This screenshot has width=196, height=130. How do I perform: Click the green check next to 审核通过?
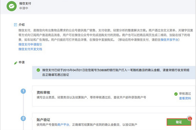pos(176,94)
